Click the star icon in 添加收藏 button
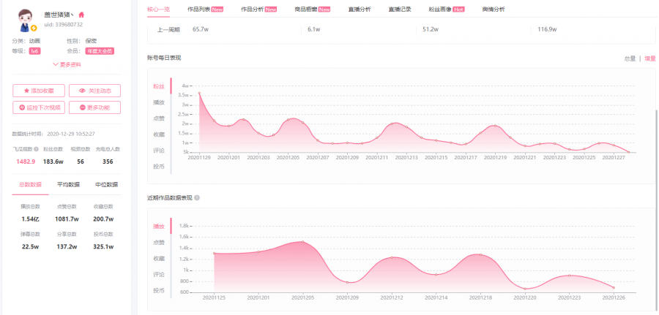Viewport: 659px width, 315px height. 26,91
